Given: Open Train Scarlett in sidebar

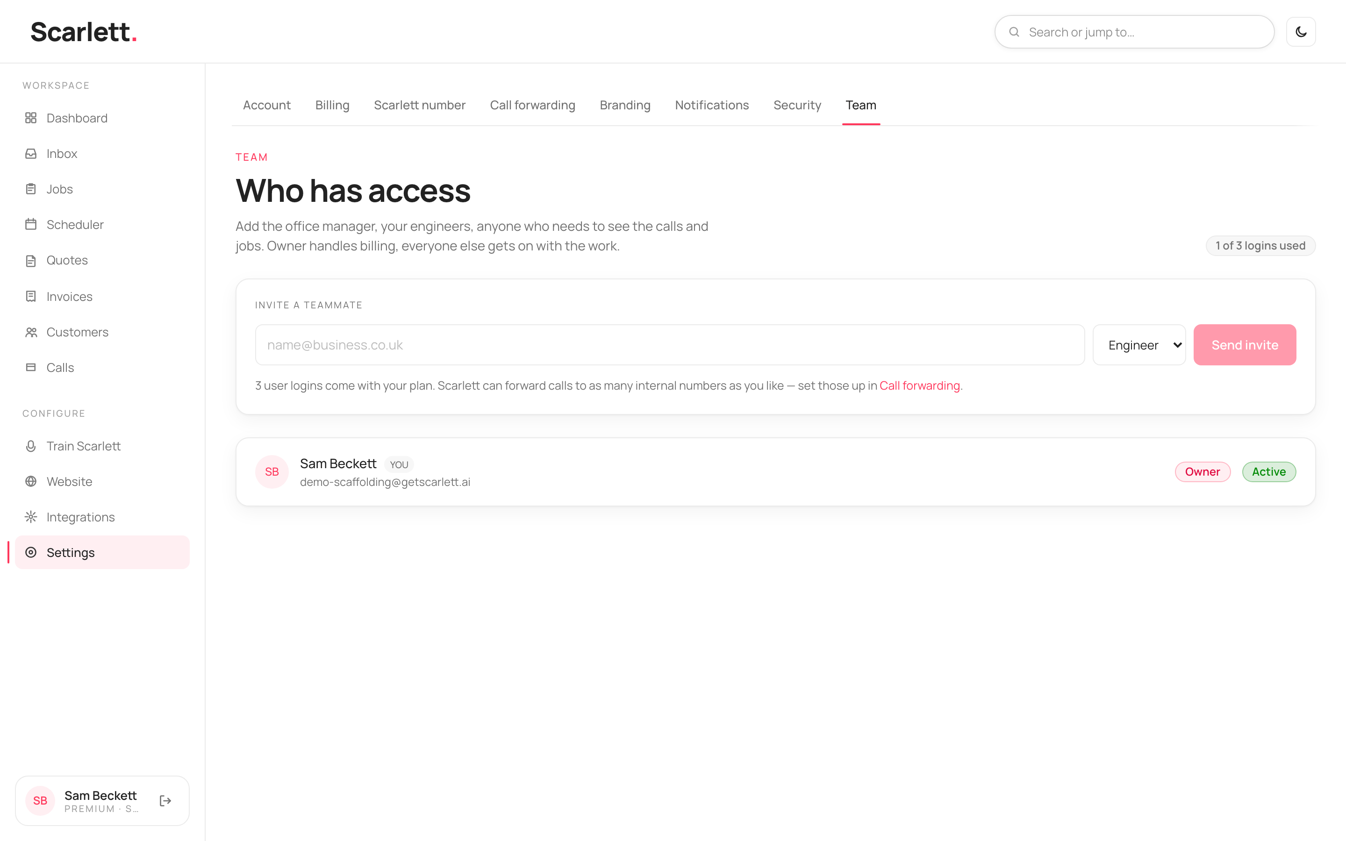Looking at the screenshot, I should pos(102,446).
